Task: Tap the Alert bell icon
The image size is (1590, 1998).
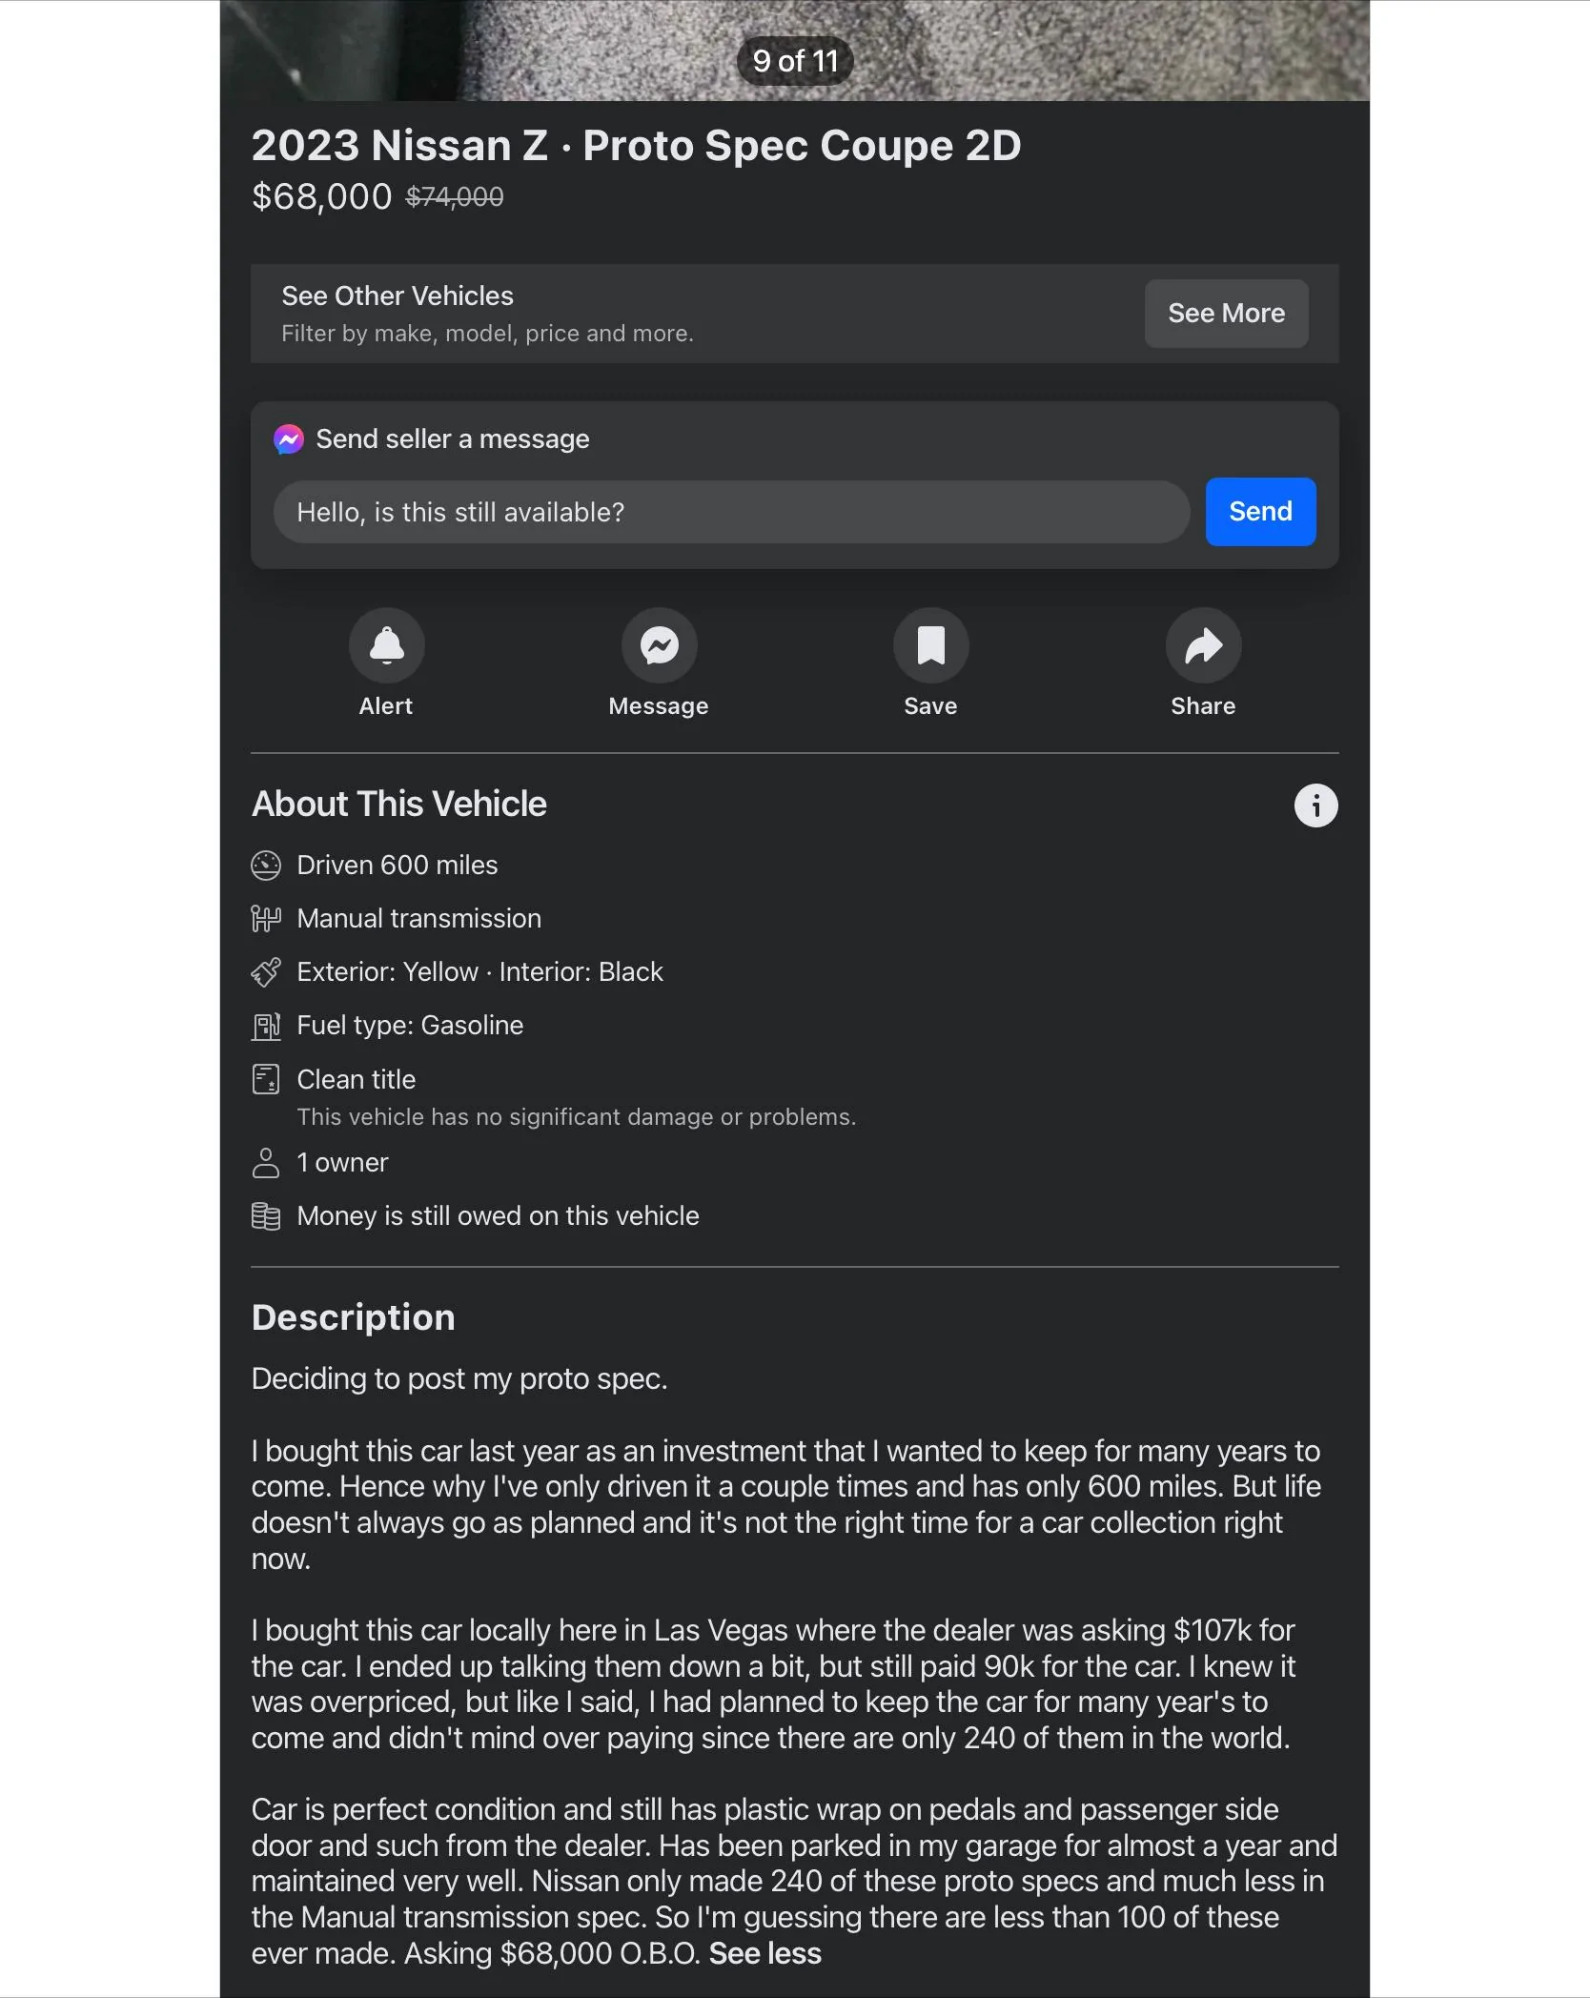Action: (x=386, y=645)
